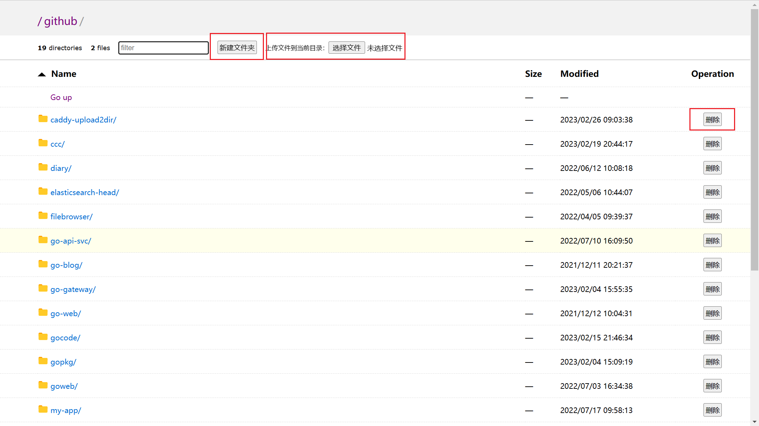Toggle the Name column sort direction
The width and height of the screenshot is (759, 426).
point(64,74)
